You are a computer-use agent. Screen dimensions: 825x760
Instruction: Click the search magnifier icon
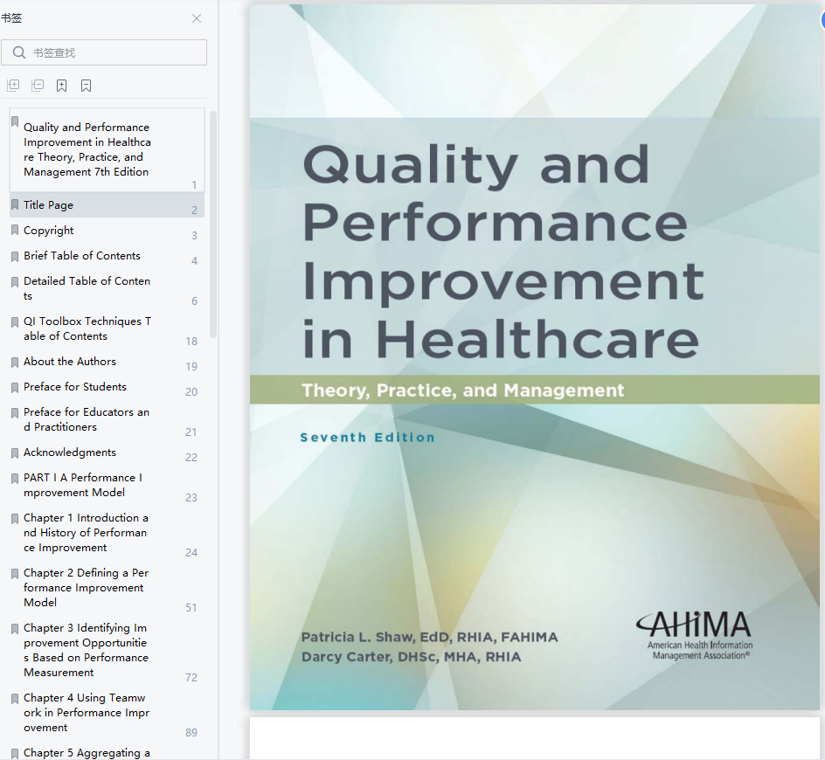(19, 52)
